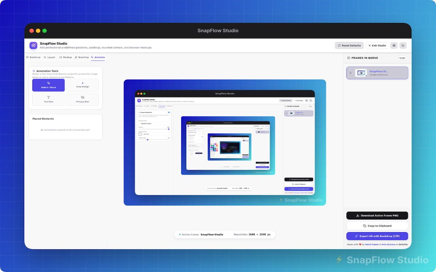This screenshot has width=436, height=272.
Task: Click the Exit Studio button
Action: (377, 46)
